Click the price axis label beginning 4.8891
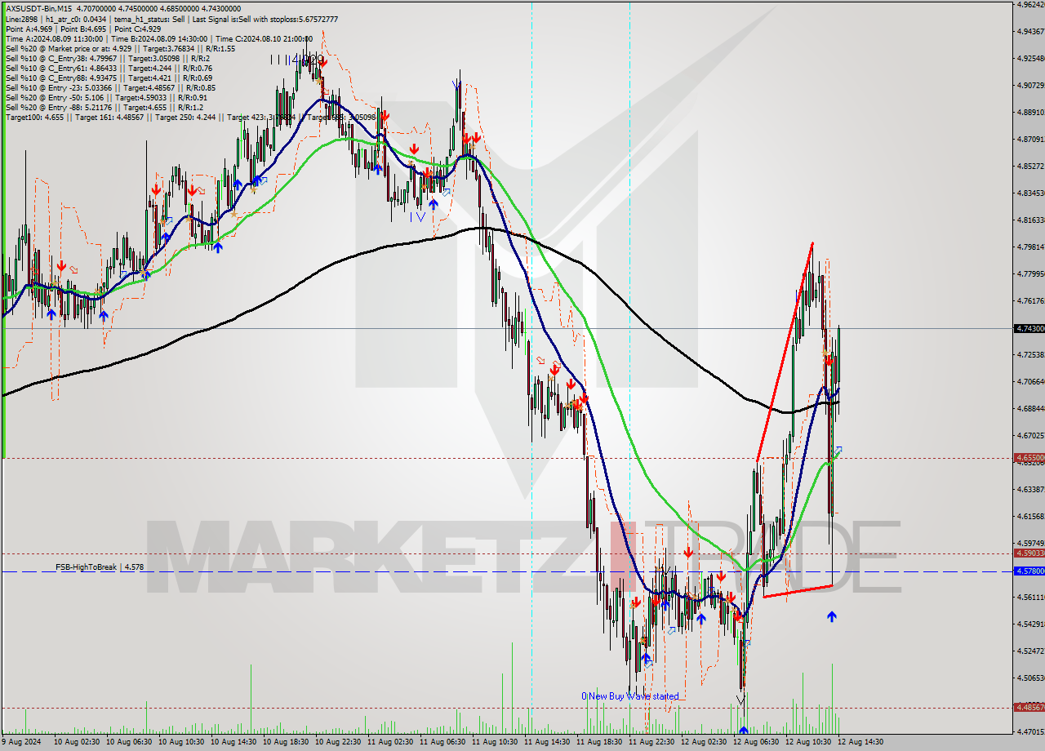The height and width of the screenshot is (751, 1045). coord(1030,112)
